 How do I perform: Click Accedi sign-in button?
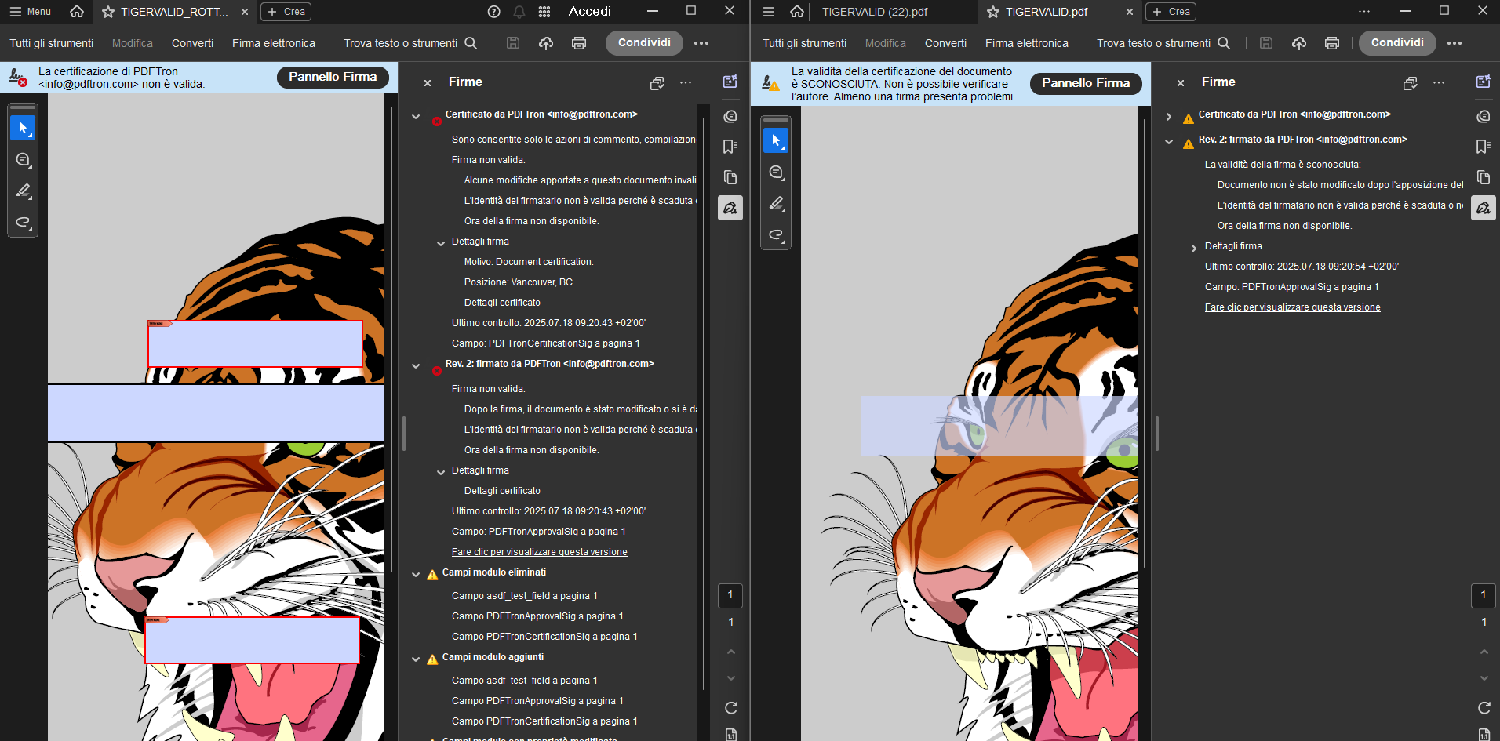click(590, 12)
